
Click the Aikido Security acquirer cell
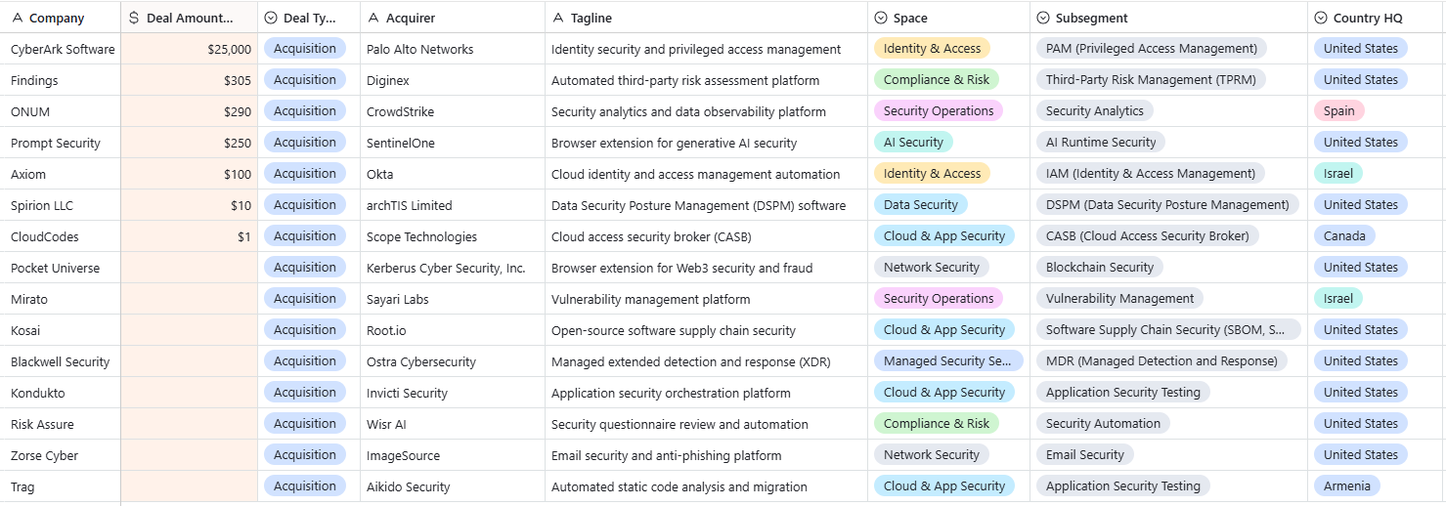tap(453, 486)
